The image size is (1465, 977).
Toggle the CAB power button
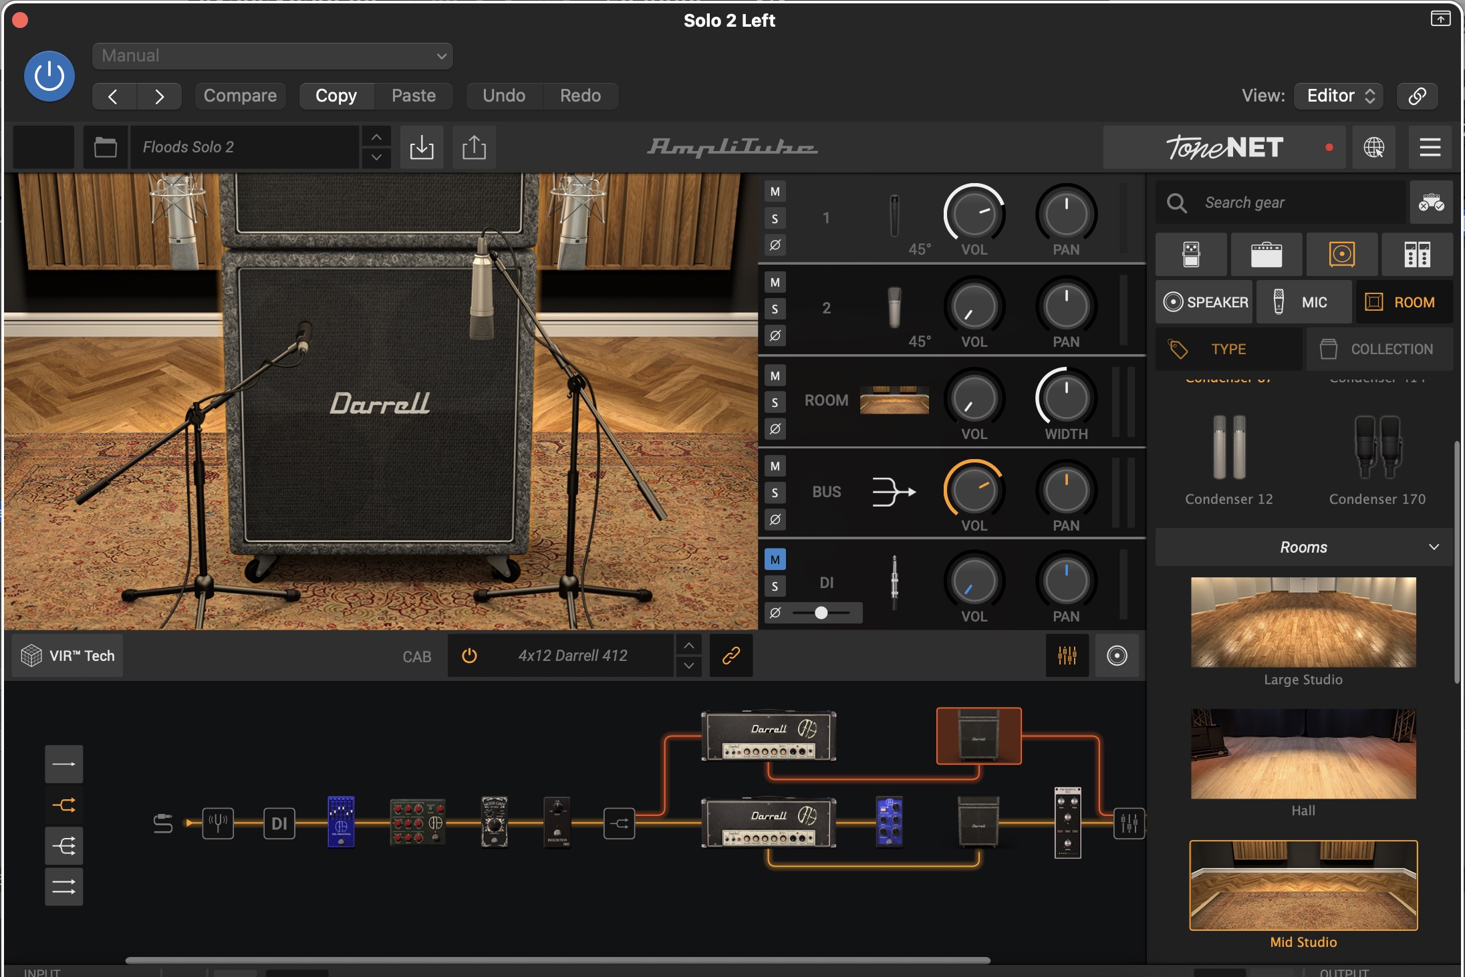click(470, 656)
